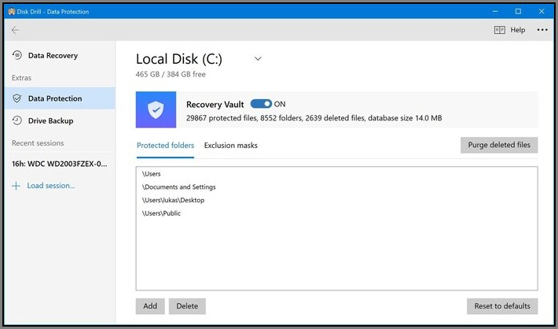558x329 pixels.
Task: Maximize the Disk Drill window
Action: (518, 11)
